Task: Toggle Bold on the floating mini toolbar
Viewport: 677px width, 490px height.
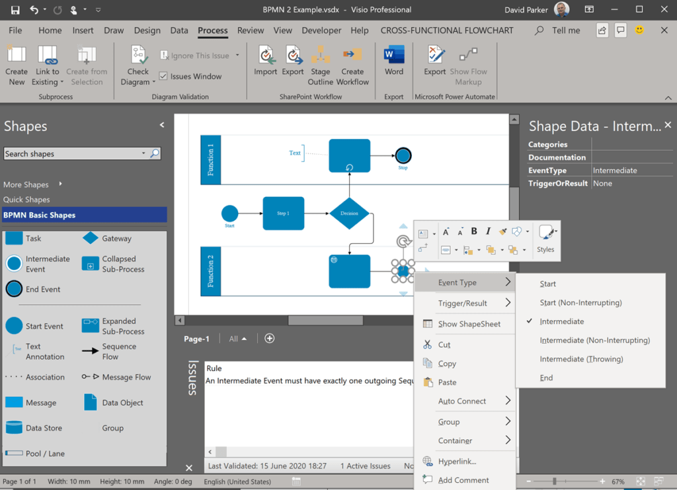Action: tap(473, 231)
